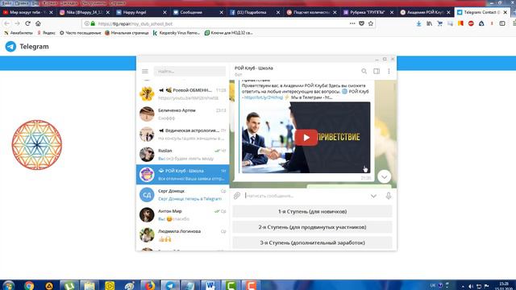Open Ведическая астрология channel
The image size is (516, 290).
[183, 135]
